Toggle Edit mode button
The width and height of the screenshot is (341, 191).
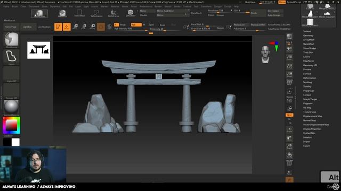pyautogui.click(x=58, y=27)
